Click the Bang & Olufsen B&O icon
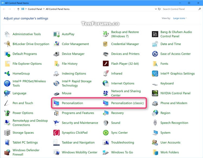Screen dimensions: 203x158 [x=155, y=34]
